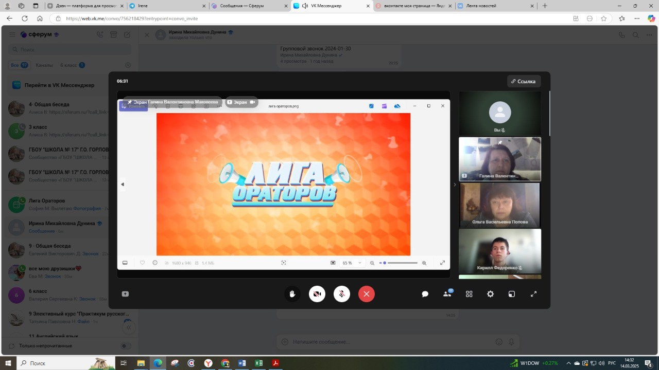The height and width of the screenshot is (370, 659).
Task: Select Все chats filter tab
Action: click(x=19, y=65)
